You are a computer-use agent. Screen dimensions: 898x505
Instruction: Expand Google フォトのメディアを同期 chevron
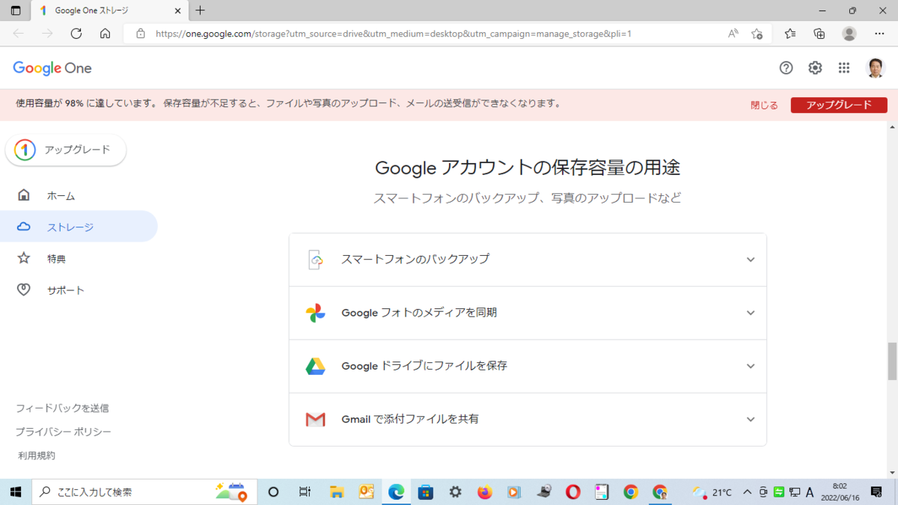pyautogui.click(x=751, y=313)
